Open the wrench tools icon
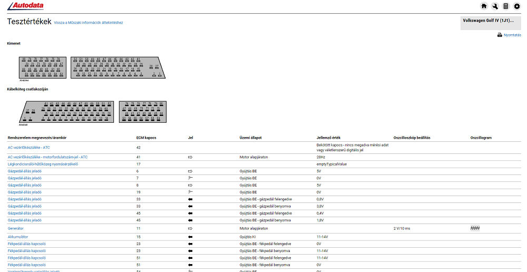 pos(495,6)
